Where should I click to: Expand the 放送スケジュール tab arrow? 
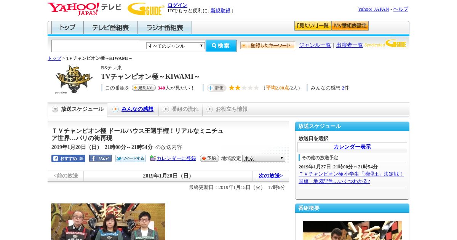(x=55, y=109)
